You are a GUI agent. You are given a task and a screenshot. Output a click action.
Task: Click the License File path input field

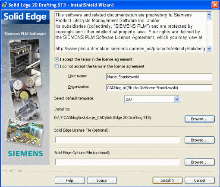point(117,140)
